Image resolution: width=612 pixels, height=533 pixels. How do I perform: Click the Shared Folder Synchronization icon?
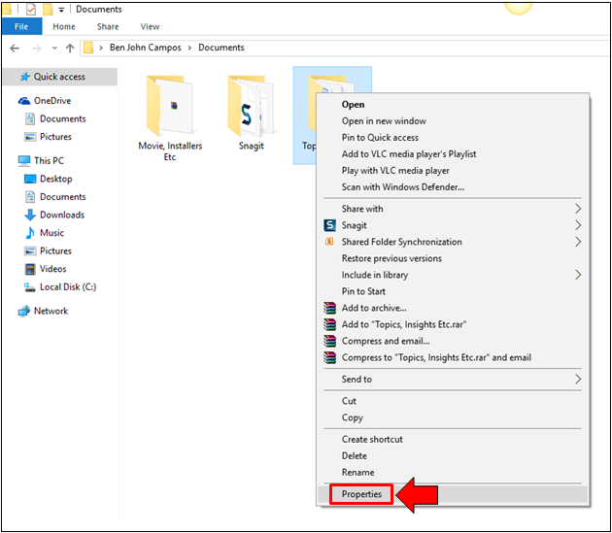(x=329, y=242)
